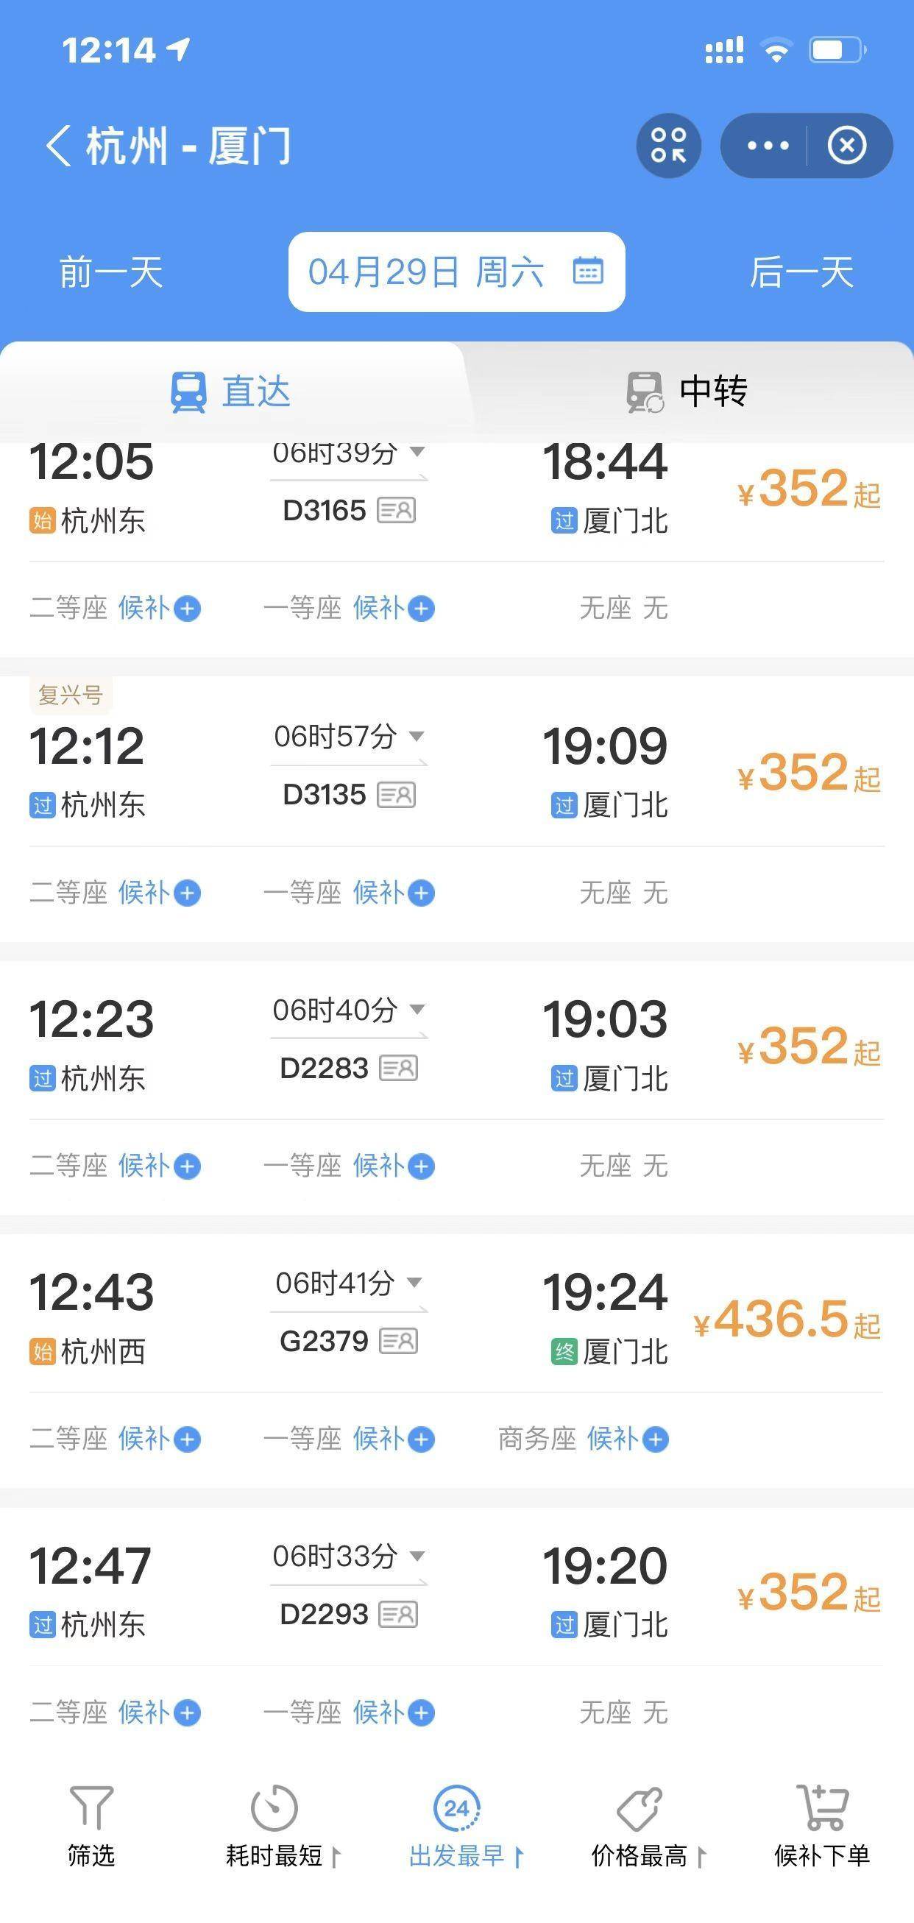Go to 前一天 previous day
Screen dimensions: 914x1923
pyautogui.click(x=110, y=272)
